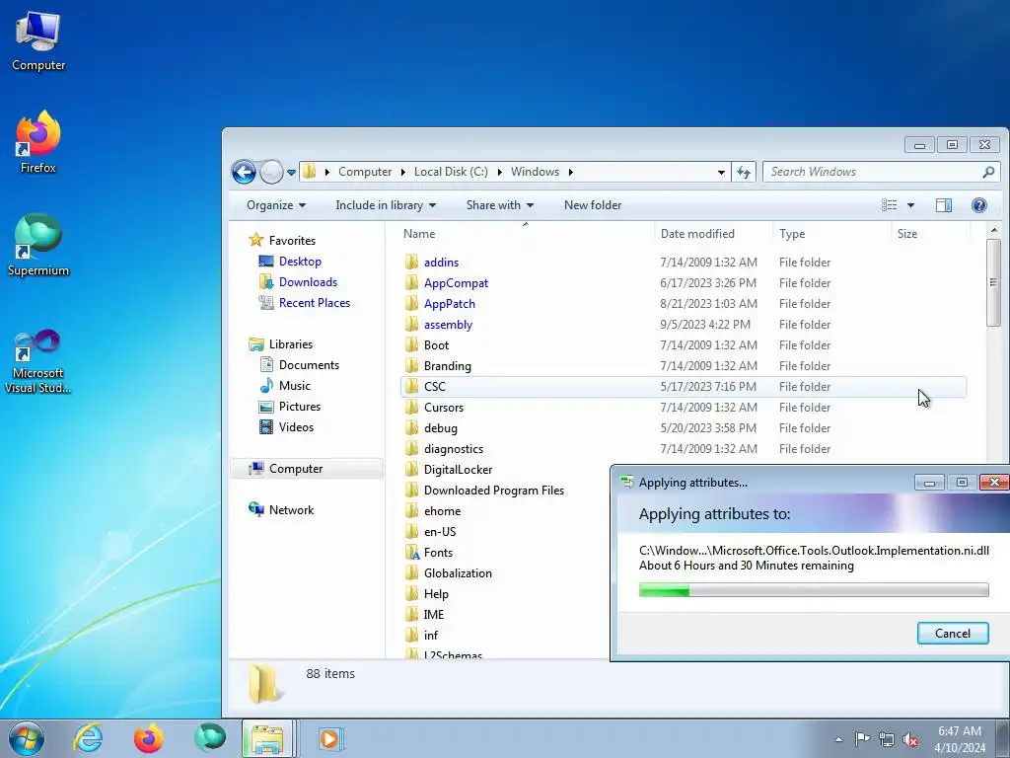
Task: Launch Supermium desktop shortcut
Action: click(38, 245)
